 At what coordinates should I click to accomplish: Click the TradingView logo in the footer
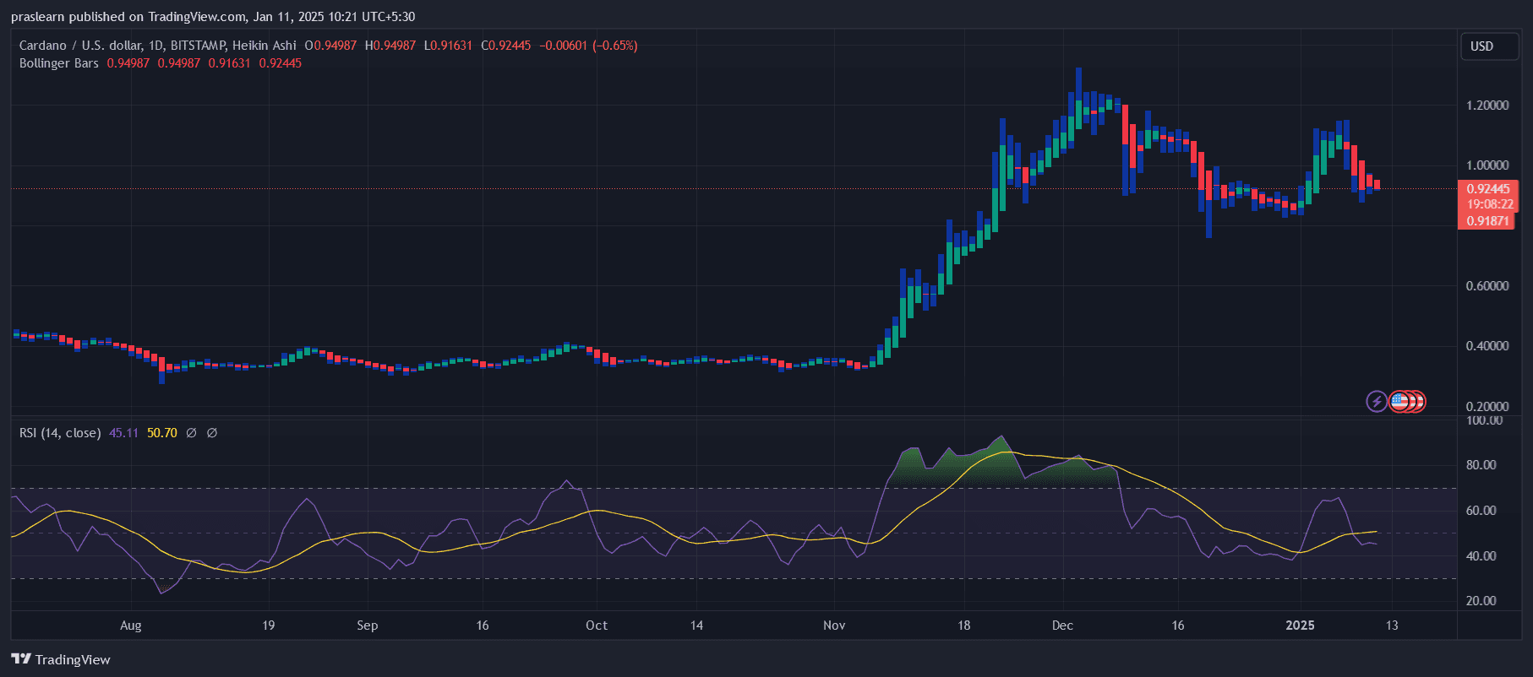[x=61, y=659]
